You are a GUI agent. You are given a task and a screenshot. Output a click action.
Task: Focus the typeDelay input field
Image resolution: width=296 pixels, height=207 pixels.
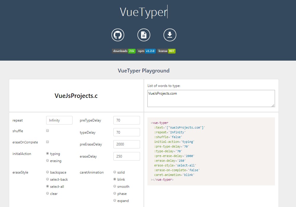tap(127, 132)
